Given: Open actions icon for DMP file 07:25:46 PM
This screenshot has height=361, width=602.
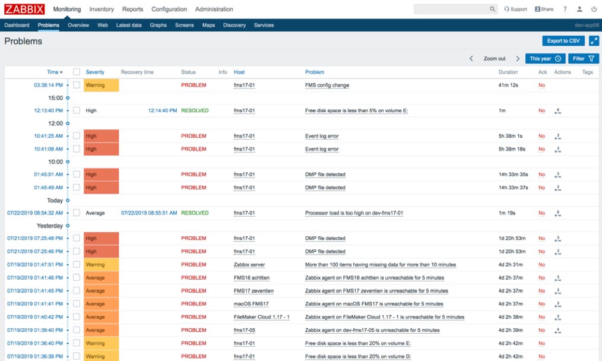Looking at the screenshot, I should 558,252.
